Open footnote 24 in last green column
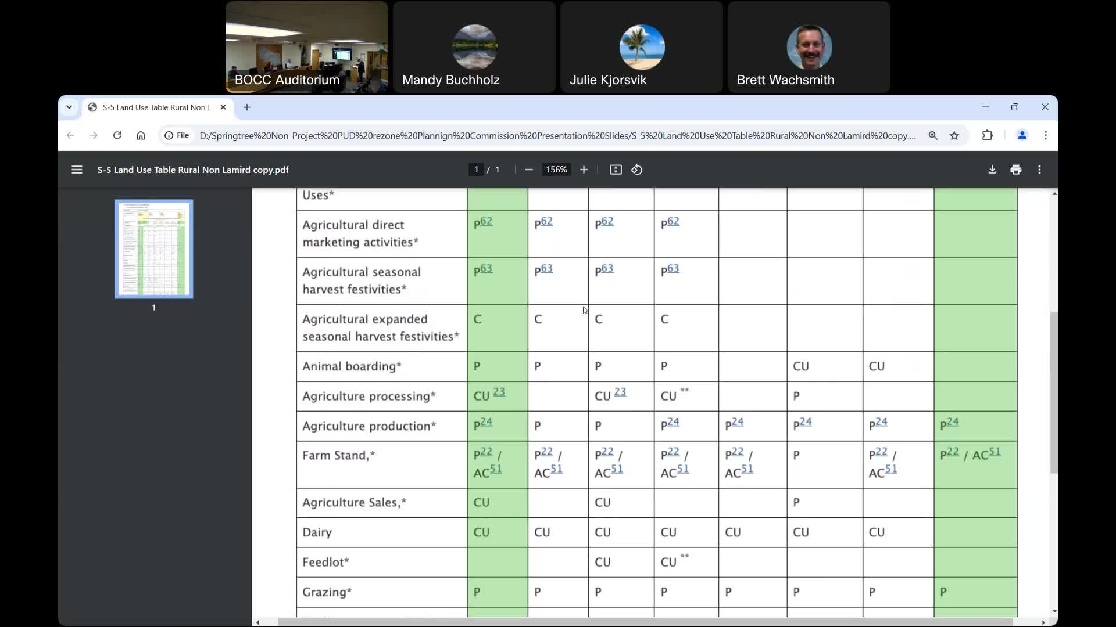The image size is (1116, 627). (953, 421)
